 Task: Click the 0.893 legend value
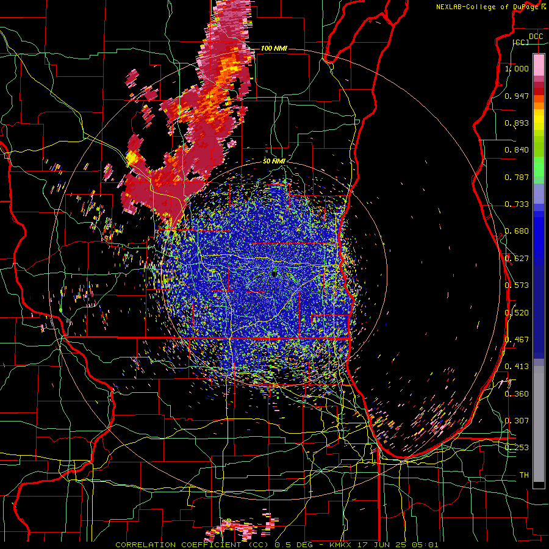click(517, 123)
